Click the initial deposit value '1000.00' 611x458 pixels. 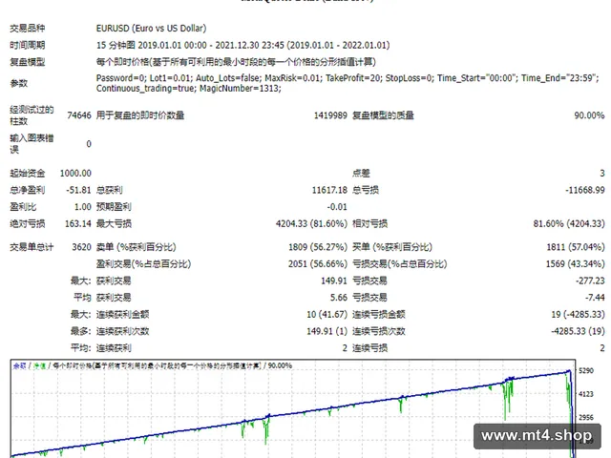click(75, 174)
